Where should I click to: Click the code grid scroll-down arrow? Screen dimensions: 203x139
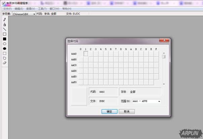tap(164, 83)
